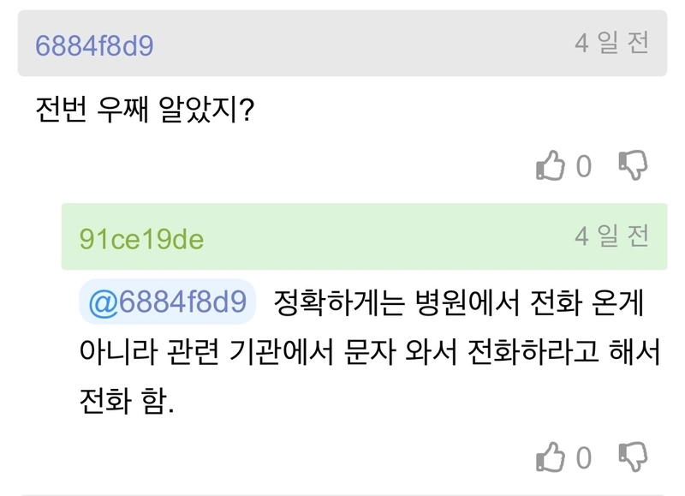Tap the @6884f8d9 mention tag
The height and width of the screenshot is (496, 685).
click(x=167, y=302)
